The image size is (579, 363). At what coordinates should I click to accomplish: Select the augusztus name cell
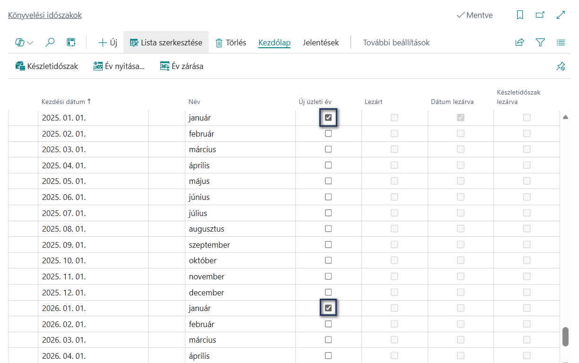pyautogui.click(x=240, y=229)
